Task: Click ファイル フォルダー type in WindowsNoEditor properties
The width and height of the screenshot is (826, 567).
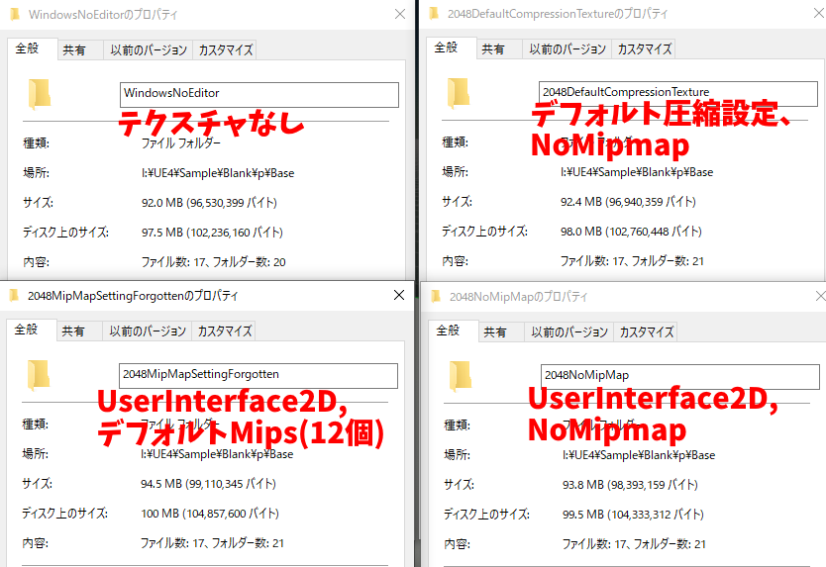Action: [x=180, y=143]
